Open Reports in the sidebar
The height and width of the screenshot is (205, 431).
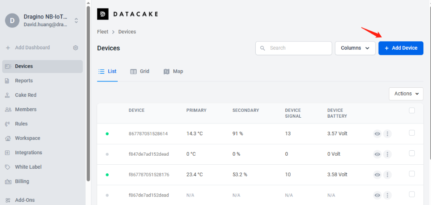43,81
